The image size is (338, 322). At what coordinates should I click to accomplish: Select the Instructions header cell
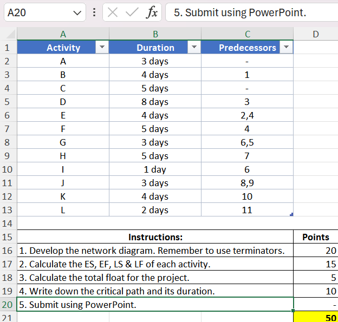pyautogui.click(x=155, y=237)
